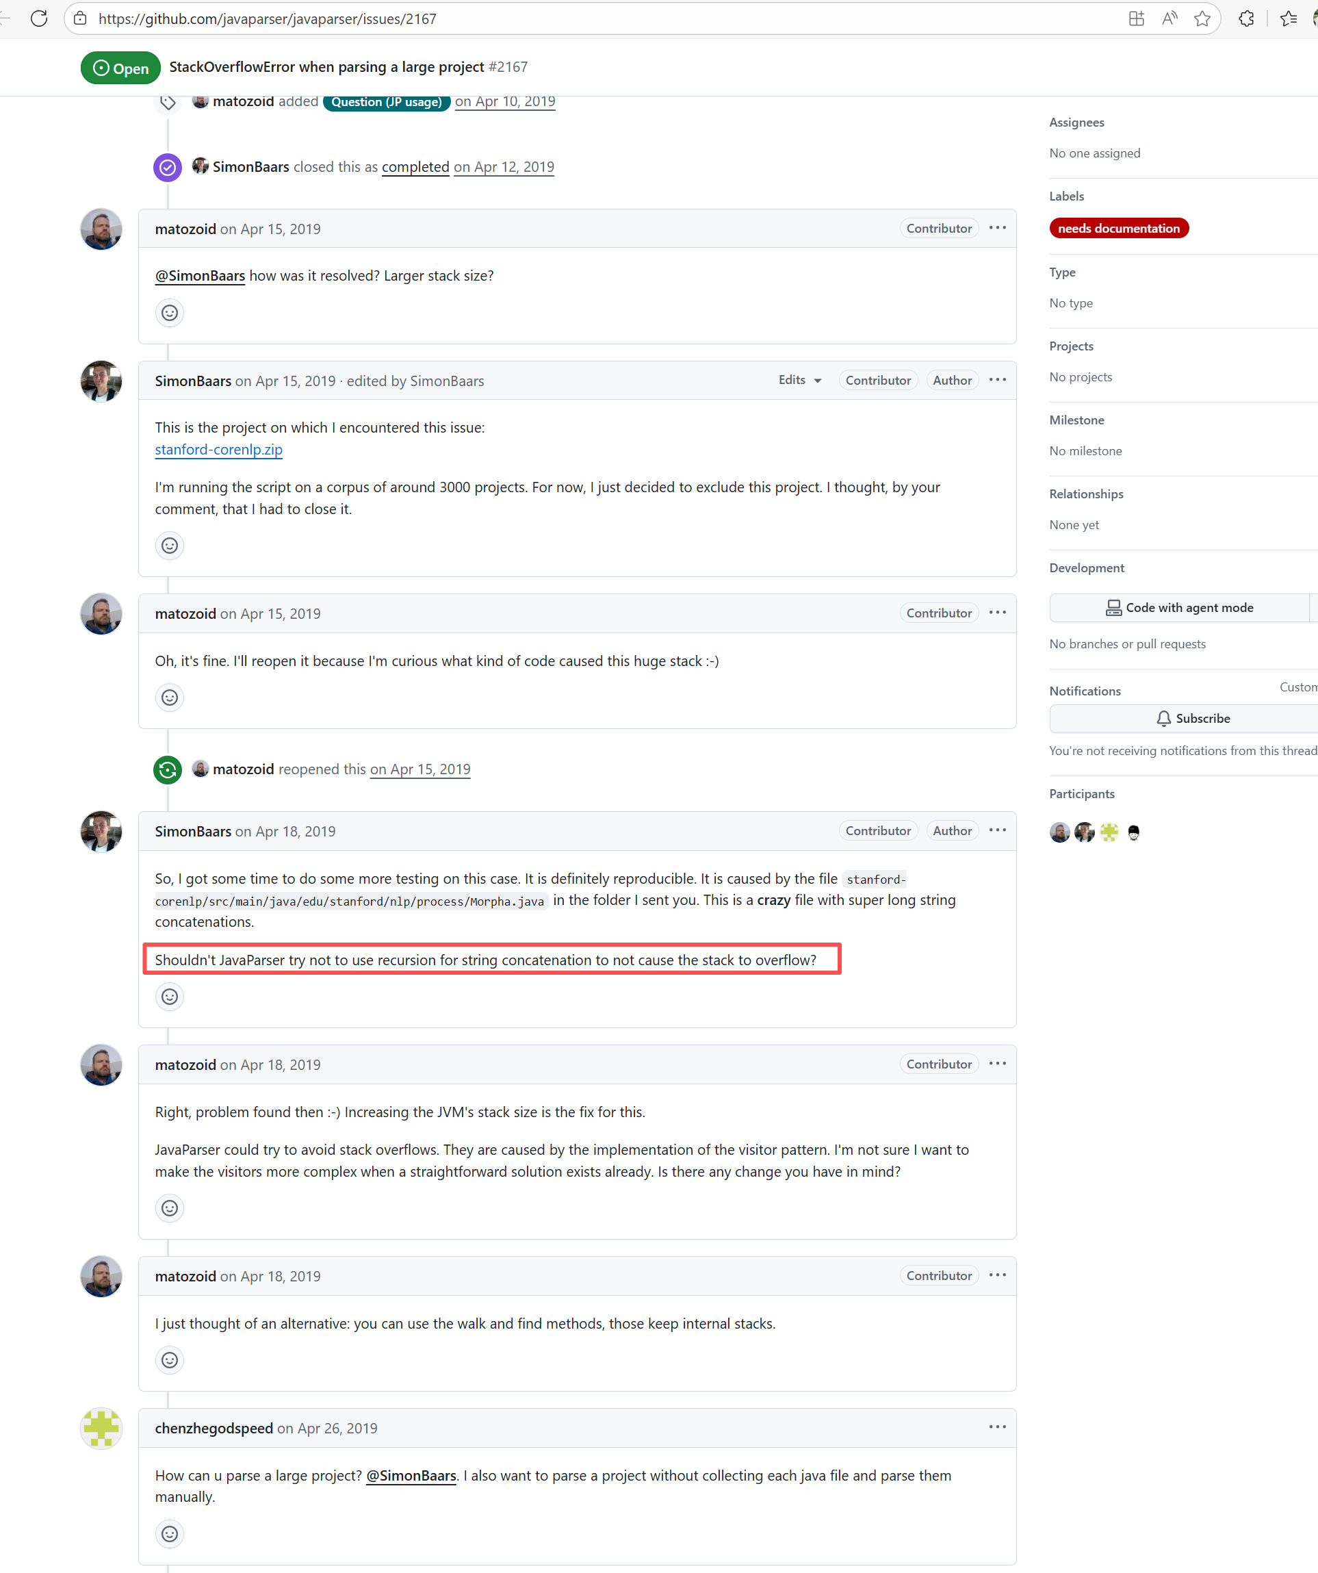
Task: Click the Subscribe notifications button
Action: tap(1192, 718)
